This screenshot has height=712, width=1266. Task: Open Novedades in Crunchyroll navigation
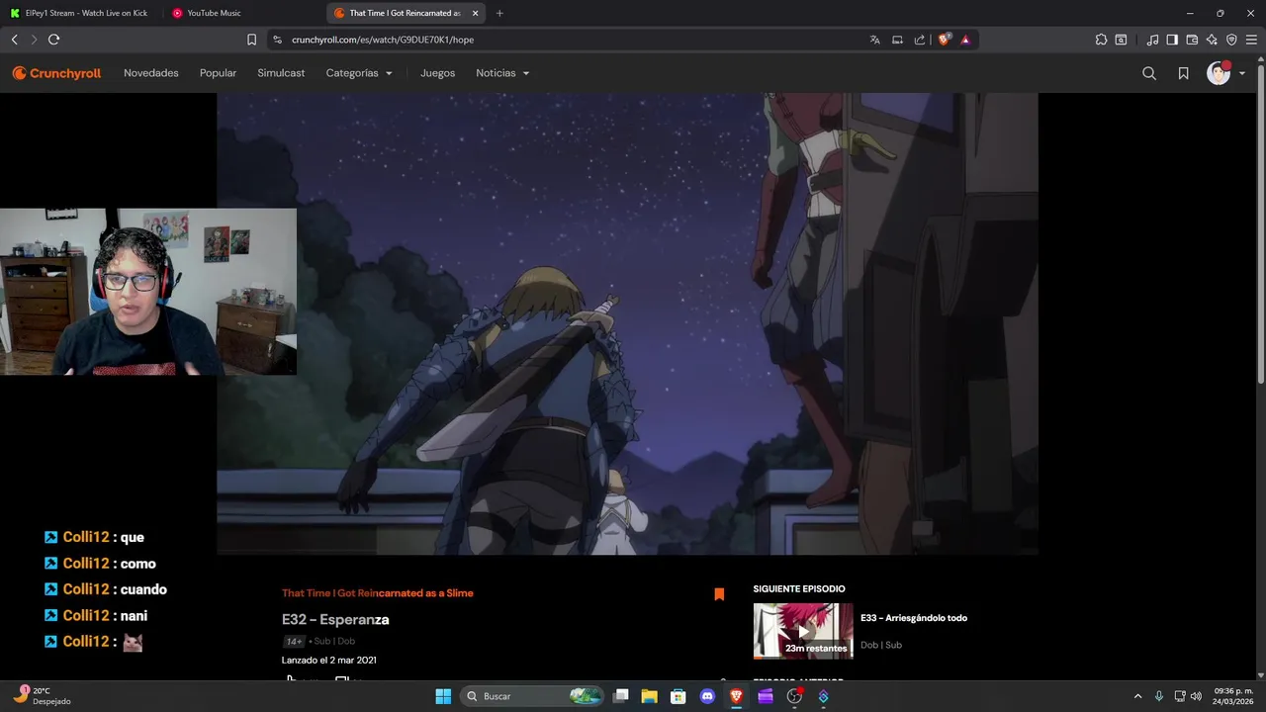[151, 73]
